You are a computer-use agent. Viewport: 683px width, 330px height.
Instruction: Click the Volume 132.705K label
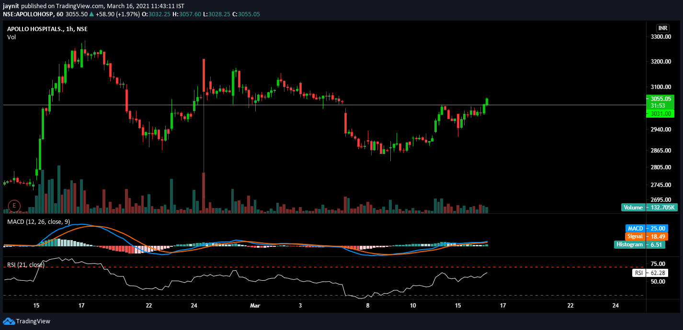tap(649, 208)
